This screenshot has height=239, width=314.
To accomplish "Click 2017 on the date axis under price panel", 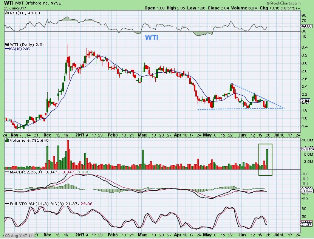I will (80, 135).
